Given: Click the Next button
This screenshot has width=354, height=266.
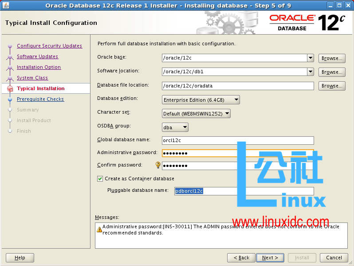Looking at the screenshot, I should click(x=270, y=258).
